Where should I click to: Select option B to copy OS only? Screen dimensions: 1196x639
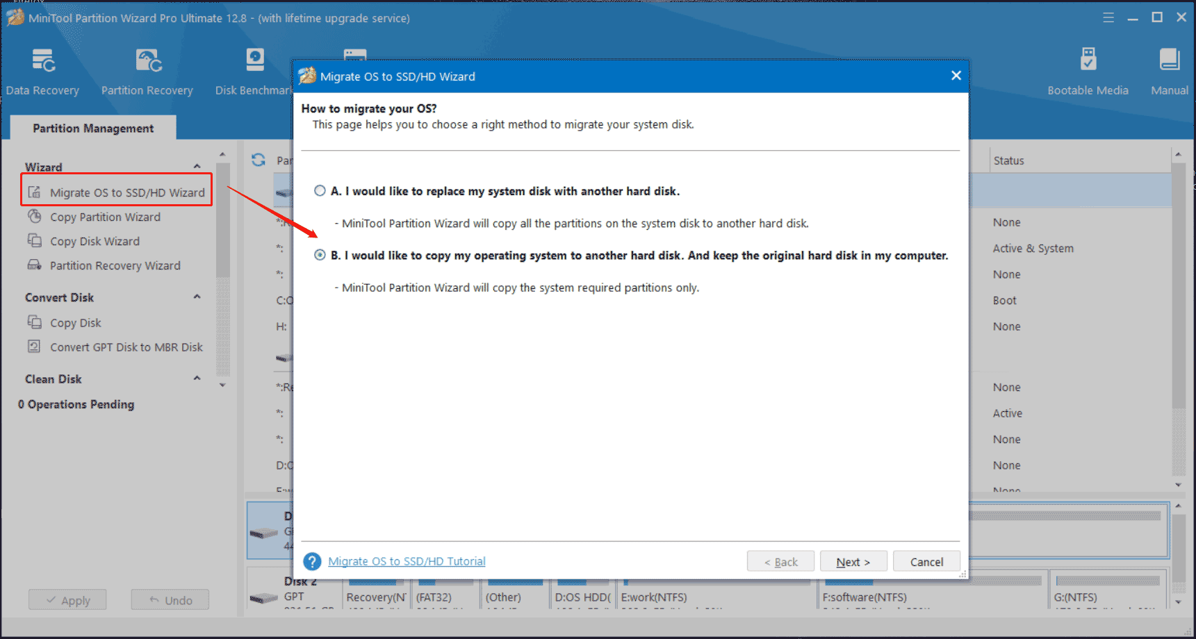click(320, 255)
